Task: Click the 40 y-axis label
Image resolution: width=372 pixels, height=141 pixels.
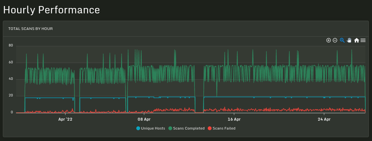Action: [x=11, y=79]
